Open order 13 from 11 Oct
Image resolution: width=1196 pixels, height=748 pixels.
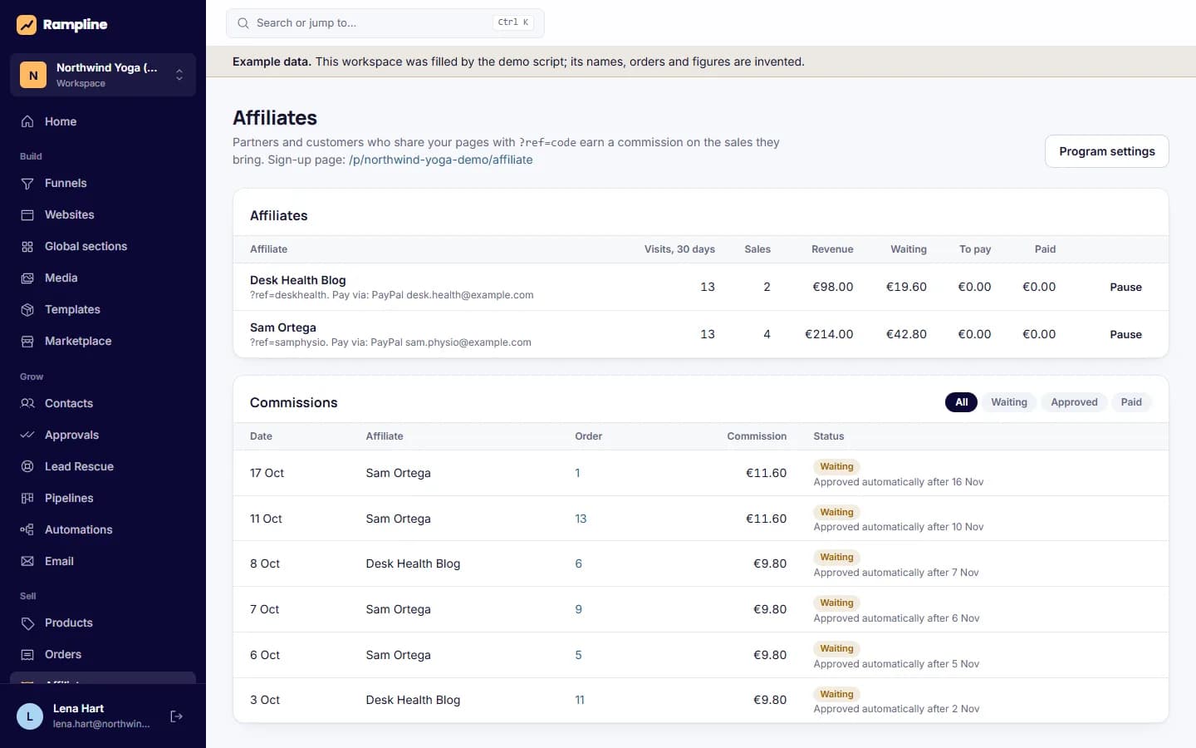tap(581, 519)
